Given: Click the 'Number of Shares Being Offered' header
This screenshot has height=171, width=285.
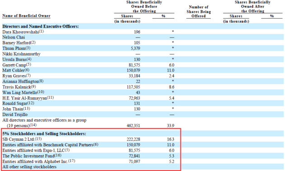Looking at the screenshot, I should (x=199, y=12).
